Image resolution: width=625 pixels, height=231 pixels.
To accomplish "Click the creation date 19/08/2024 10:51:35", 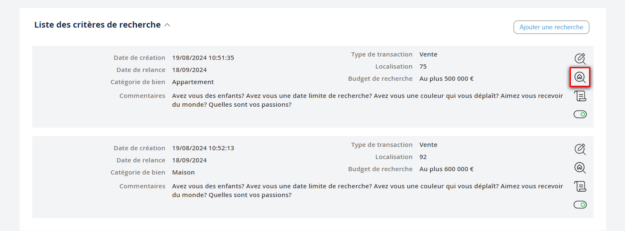I will [203, 58].
